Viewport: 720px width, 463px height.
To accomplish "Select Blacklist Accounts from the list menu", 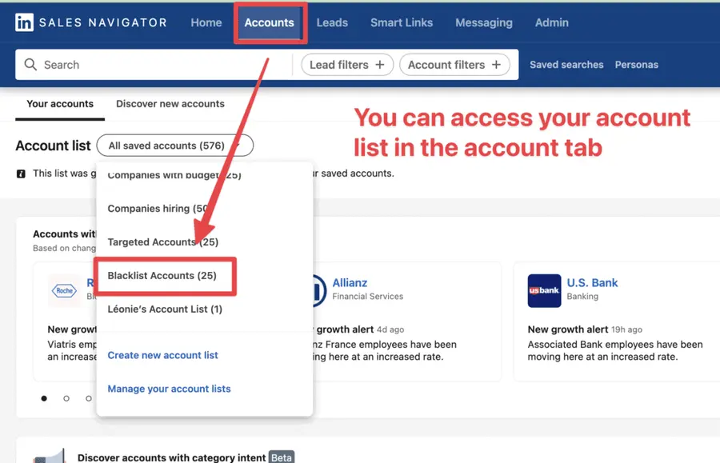I will 162,275.
